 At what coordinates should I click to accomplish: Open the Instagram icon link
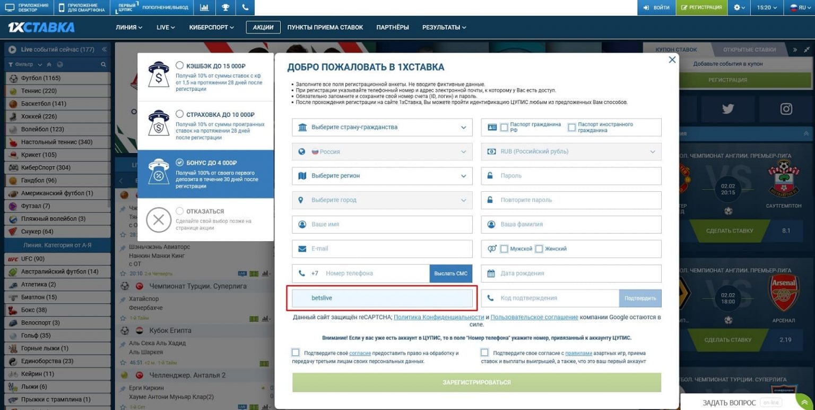[x=786, y=109]
